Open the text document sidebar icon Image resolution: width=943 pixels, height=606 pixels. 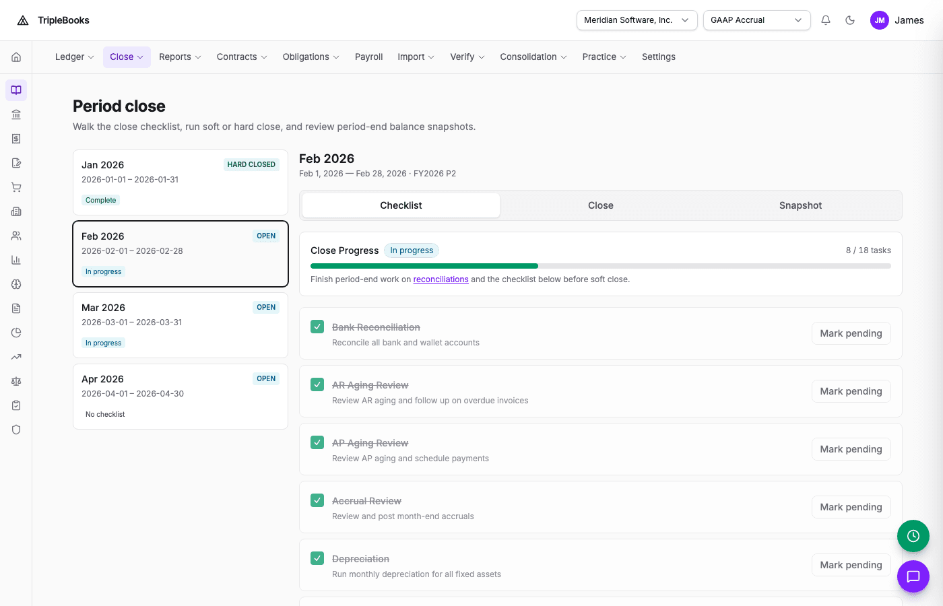pos(16,308)
